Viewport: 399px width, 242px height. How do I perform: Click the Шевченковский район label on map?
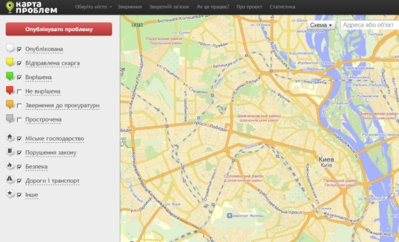click(x=259, y=115)
